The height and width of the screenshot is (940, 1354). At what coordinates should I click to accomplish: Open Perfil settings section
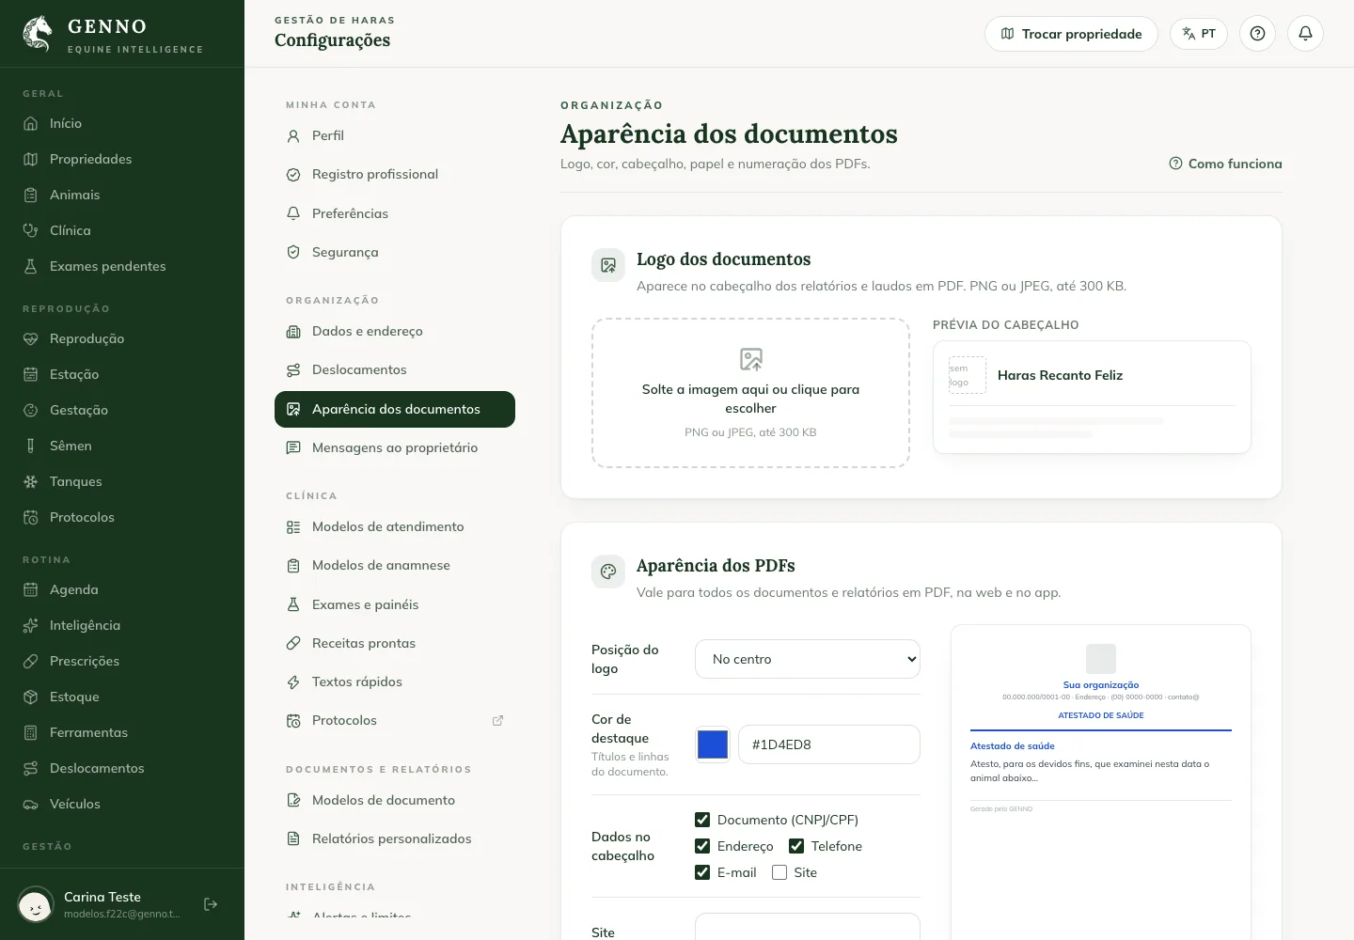tap(395, 135)
